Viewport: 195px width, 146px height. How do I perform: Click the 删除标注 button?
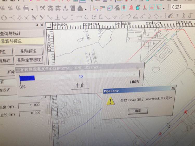click(29, 51)
